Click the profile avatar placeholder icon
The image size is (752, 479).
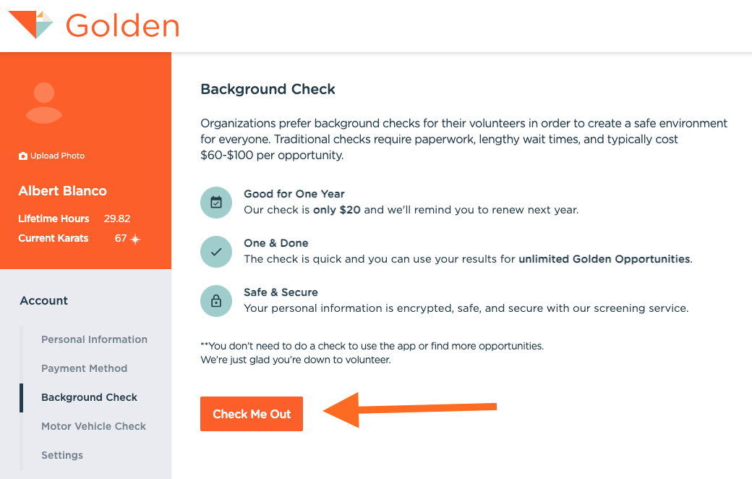(44, 103)
